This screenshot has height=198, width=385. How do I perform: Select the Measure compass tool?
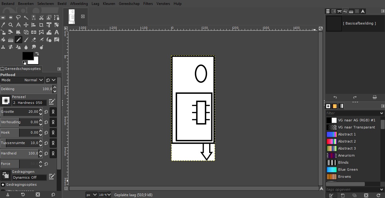[x=18, y=25]
